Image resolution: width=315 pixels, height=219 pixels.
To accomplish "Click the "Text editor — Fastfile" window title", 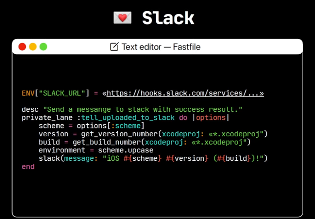I will click(x=161, y=47).
